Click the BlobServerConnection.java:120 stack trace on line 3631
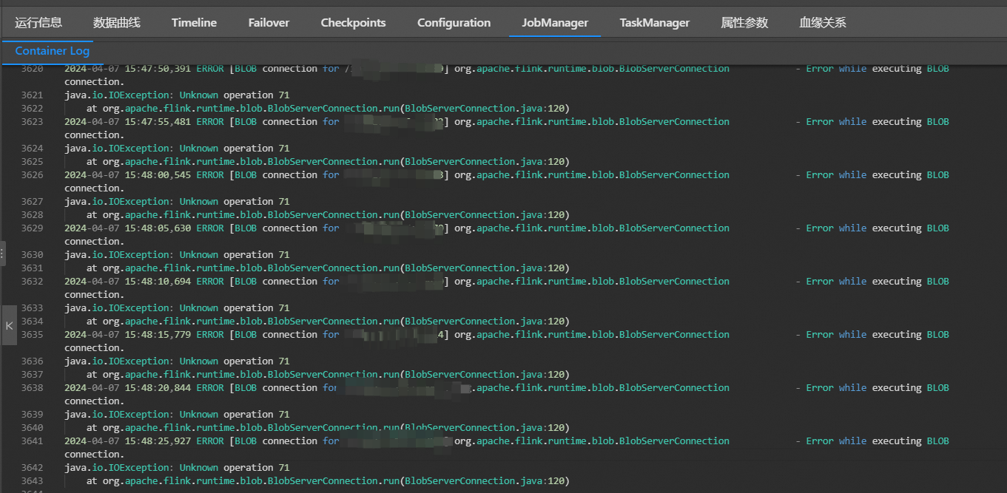The width and height of the screenshot is (1007, 493). (x=485, y=268)
